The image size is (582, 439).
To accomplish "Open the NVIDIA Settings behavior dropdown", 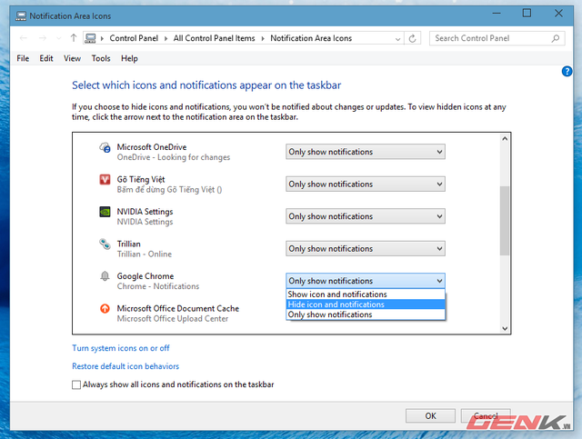I will coord(366,216).
